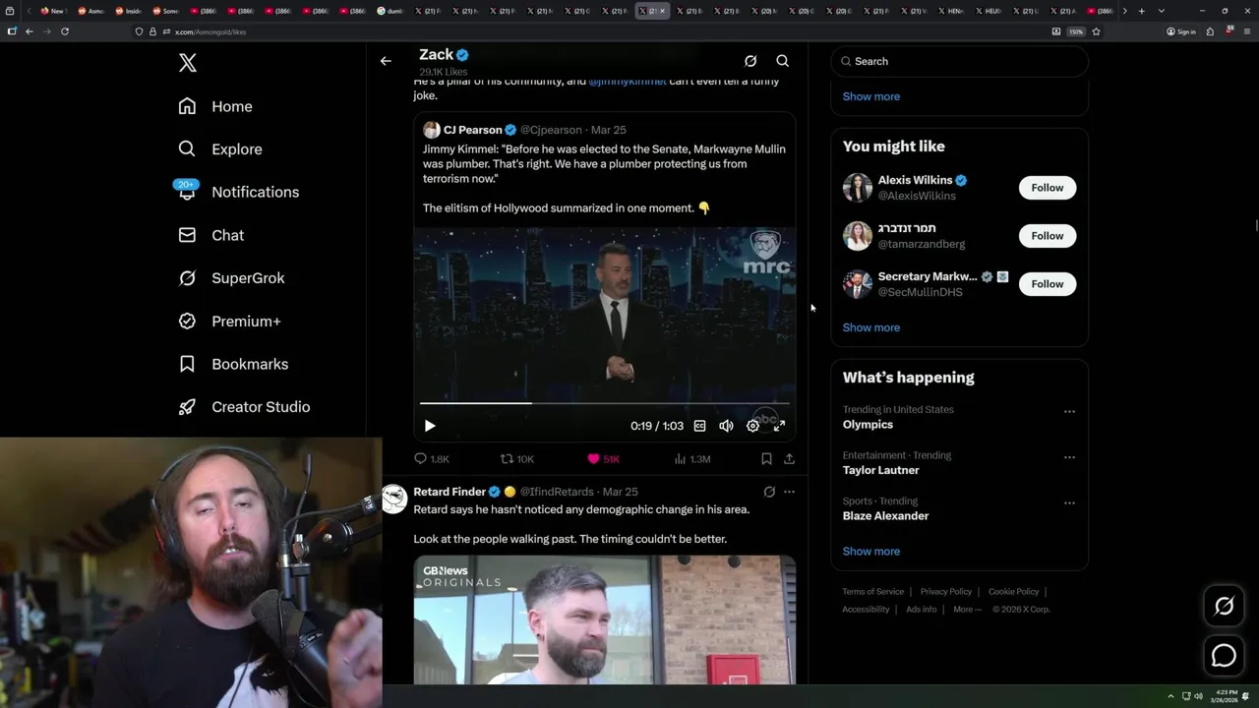Bookmark page with the star icon
This screenshot has height=708, width=1259.
point(1096,31)
